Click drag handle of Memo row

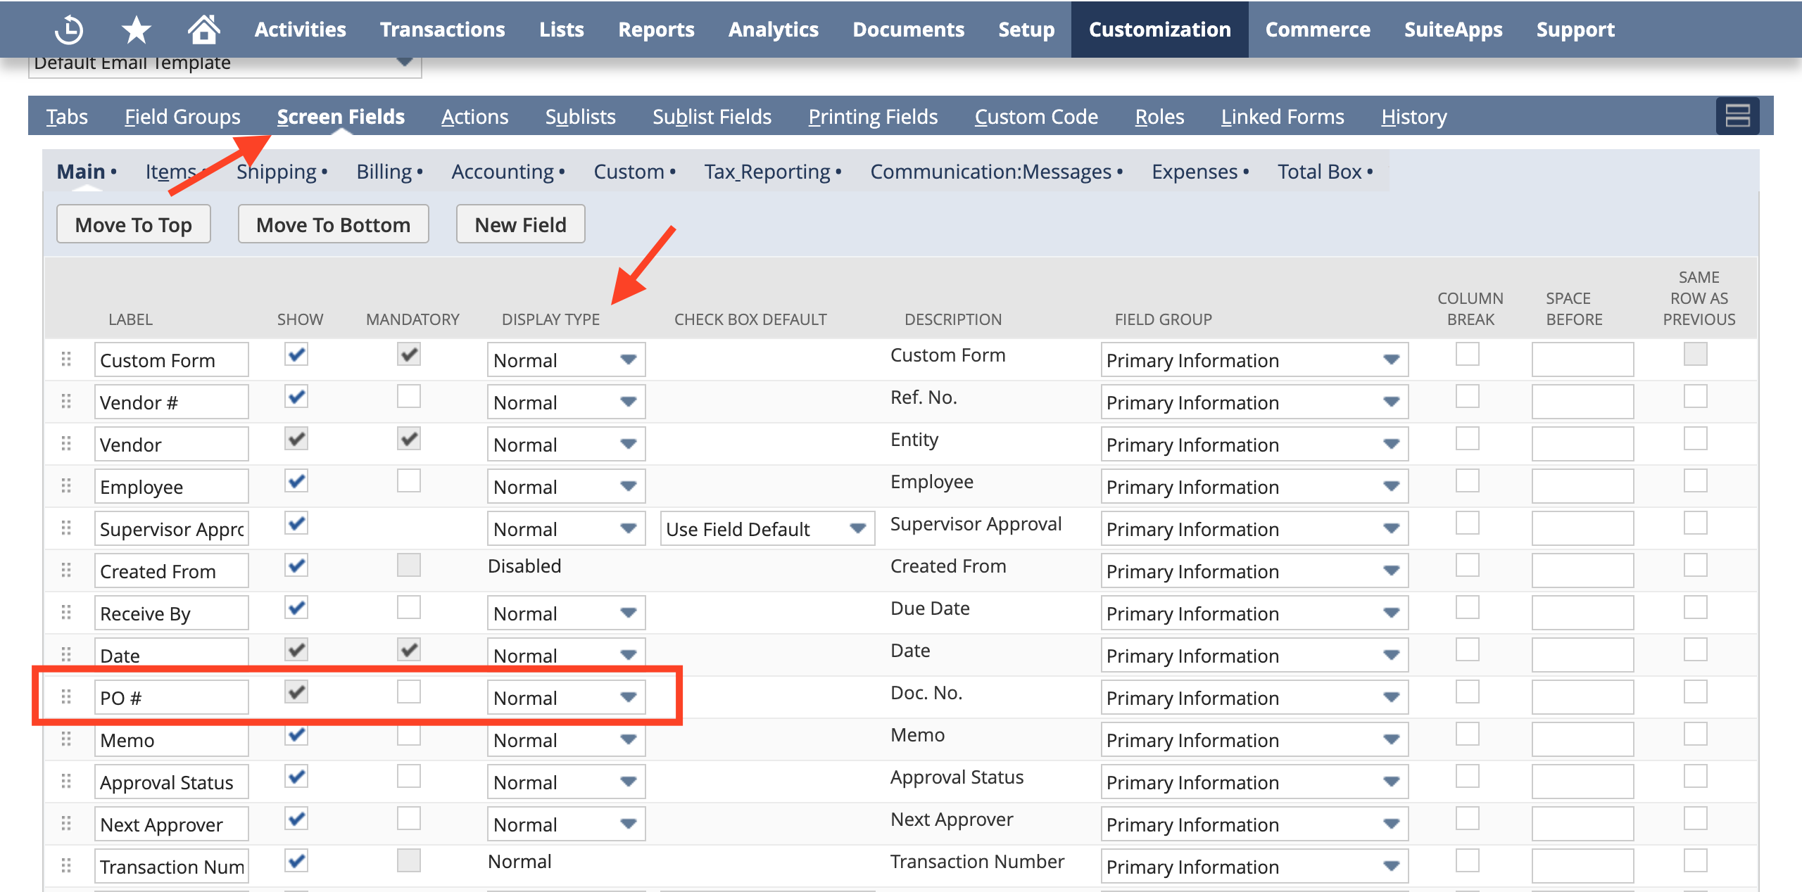point(66,739)
